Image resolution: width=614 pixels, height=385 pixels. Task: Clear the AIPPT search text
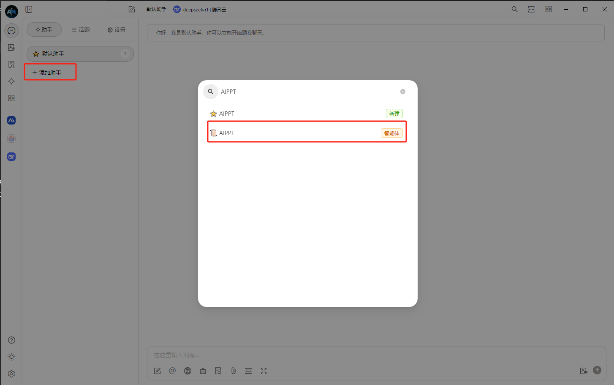(x=403, y=92)
